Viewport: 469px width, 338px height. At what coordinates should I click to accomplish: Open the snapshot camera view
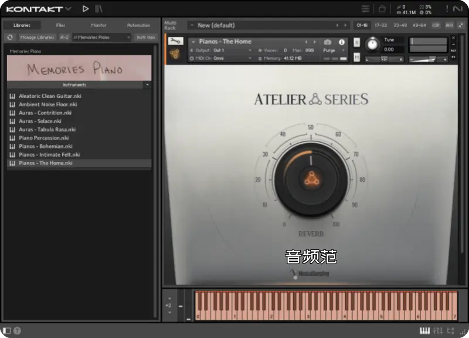pos(328,42)
